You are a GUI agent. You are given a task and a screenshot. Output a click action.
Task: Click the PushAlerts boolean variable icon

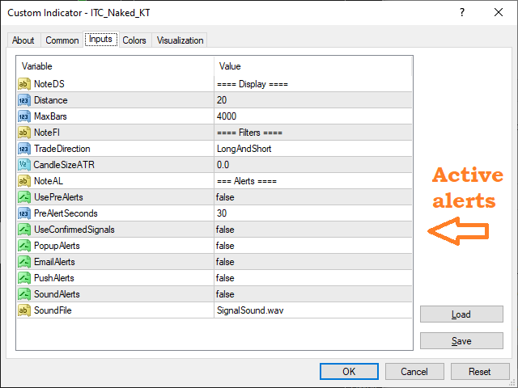click(x=23, y=278)
